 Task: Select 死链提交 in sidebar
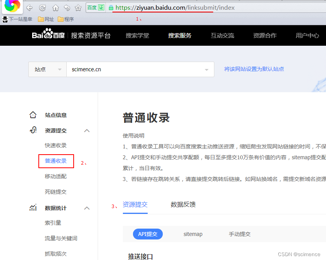tap(55, 192)
